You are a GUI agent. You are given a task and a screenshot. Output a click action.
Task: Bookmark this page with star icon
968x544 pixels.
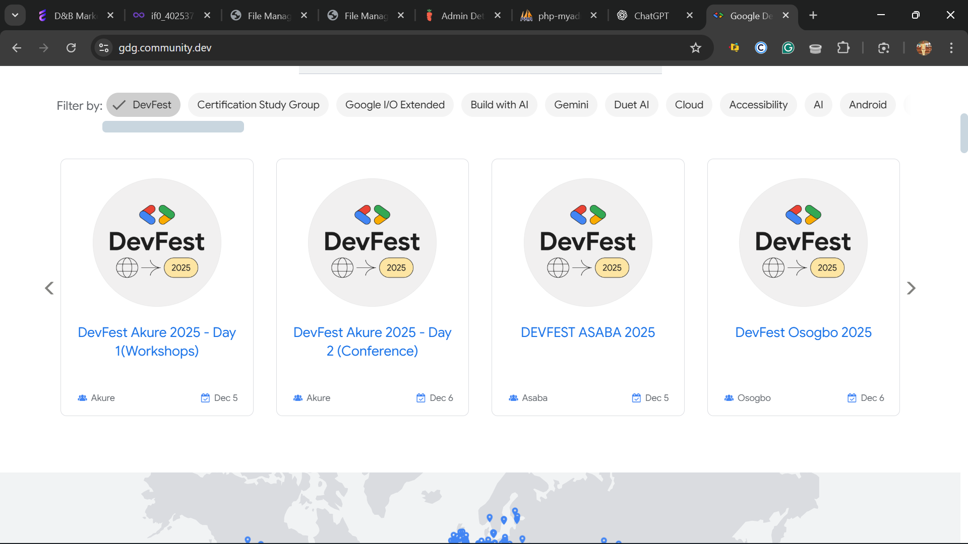pos(696,48)
